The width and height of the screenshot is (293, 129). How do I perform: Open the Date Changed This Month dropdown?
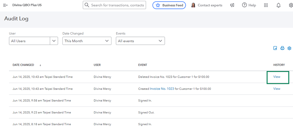pyautogui.click(x=87, y=41)
